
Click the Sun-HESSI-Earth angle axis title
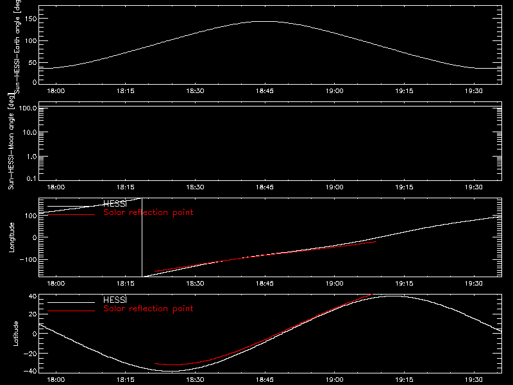tap(17, 46)
